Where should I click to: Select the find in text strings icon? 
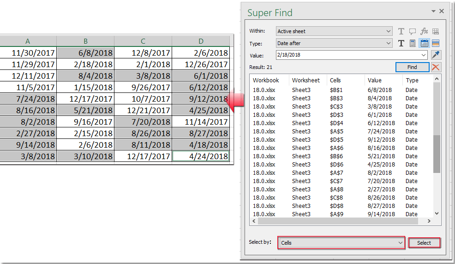click(401, 31)
